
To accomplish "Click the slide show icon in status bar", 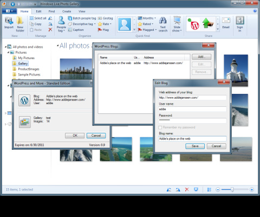I will pos(196,189).
